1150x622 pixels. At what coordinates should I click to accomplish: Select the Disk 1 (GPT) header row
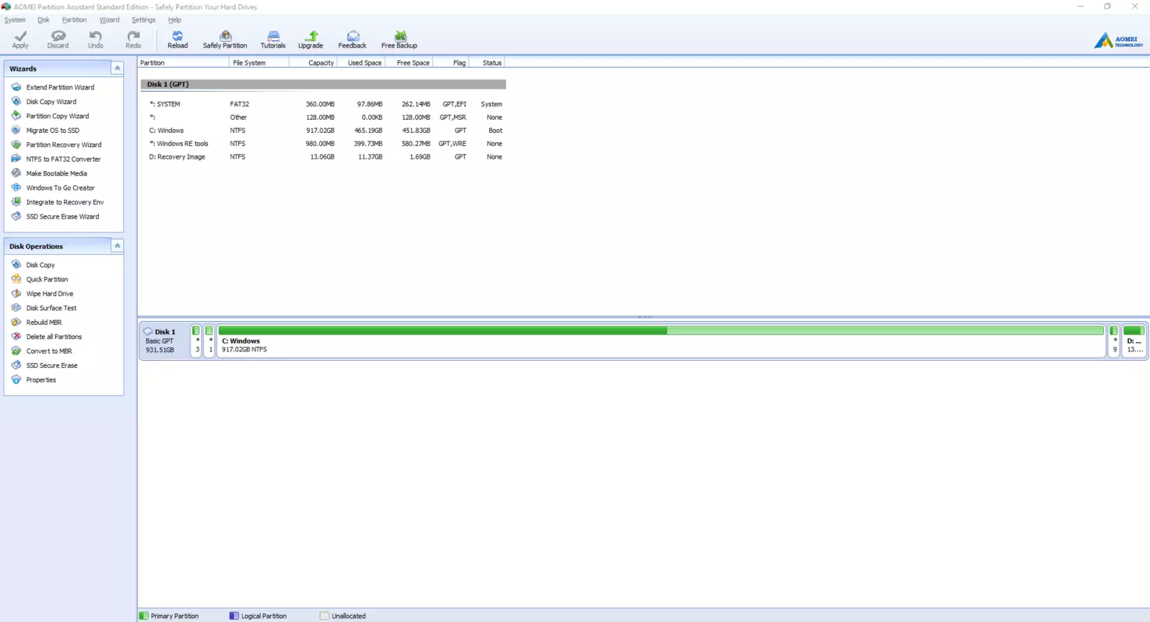(324, 84)
